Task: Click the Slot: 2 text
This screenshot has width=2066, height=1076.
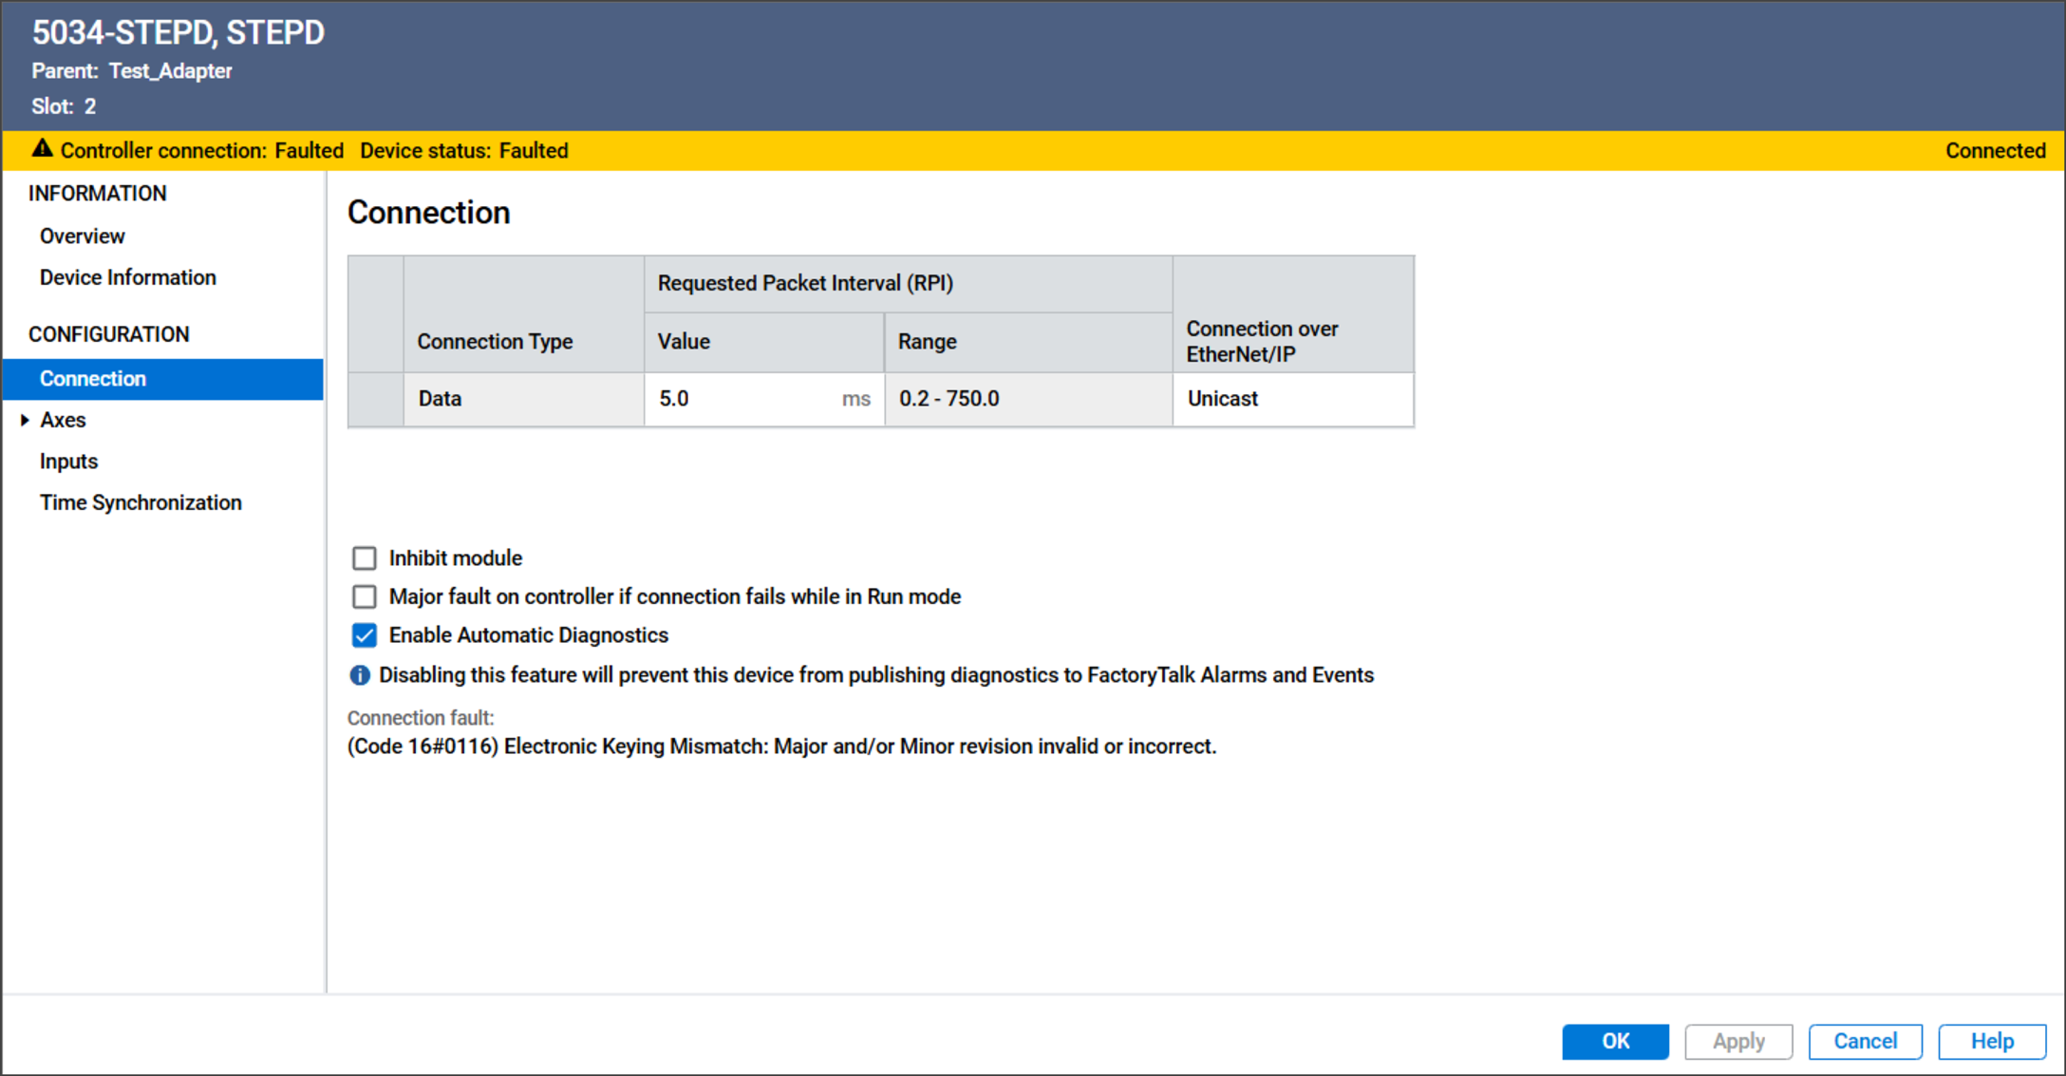Action: tap(64, 106)
